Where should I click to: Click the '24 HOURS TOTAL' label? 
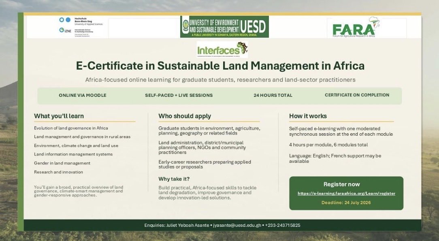[x=273, y=95]
